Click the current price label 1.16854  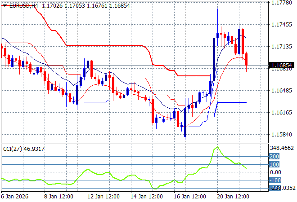point(282,66)
